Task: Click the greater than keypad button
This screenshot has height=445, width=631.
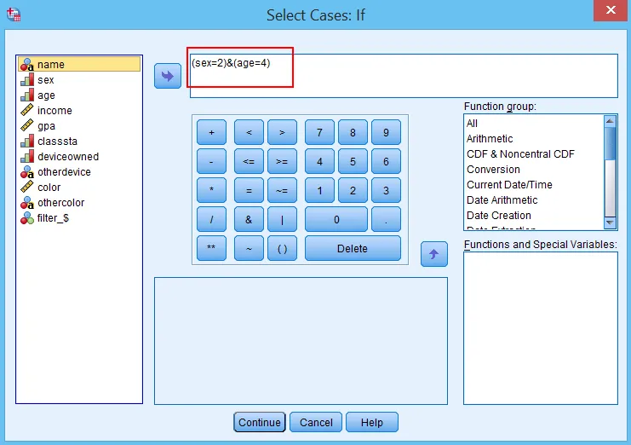Action: click(x=282, y=132)
